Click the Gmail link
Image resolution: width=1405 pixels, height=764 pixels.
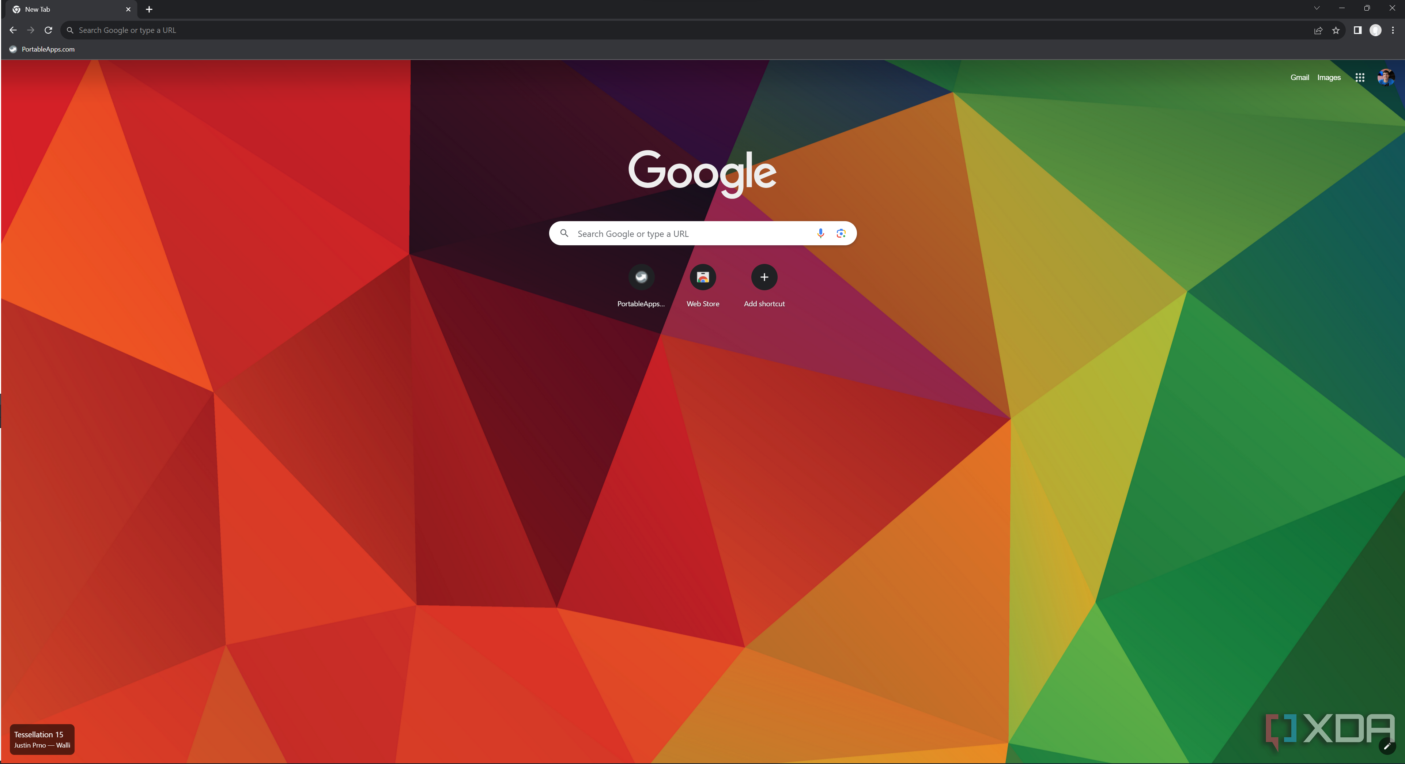point(1300,77)
